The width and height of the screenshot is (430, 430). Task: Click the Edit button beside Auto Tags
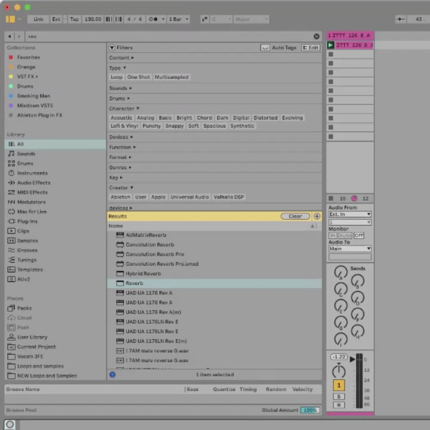click(x=311, y=47)
